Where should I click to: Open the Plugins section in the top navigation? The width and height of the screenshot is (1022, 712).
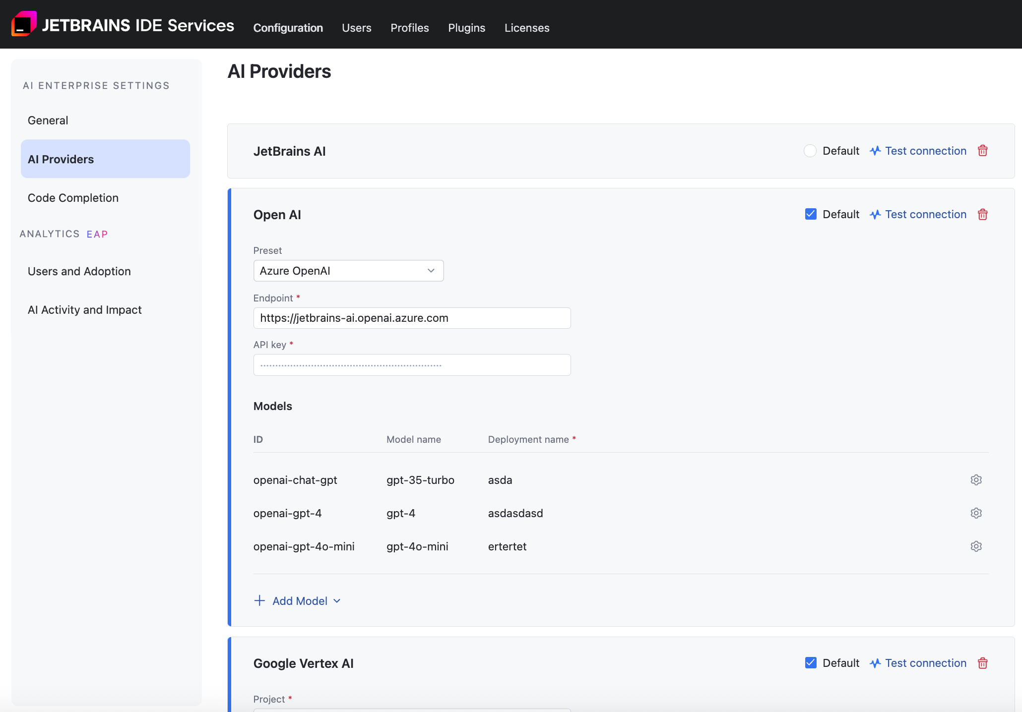click(x=466, y=28)
